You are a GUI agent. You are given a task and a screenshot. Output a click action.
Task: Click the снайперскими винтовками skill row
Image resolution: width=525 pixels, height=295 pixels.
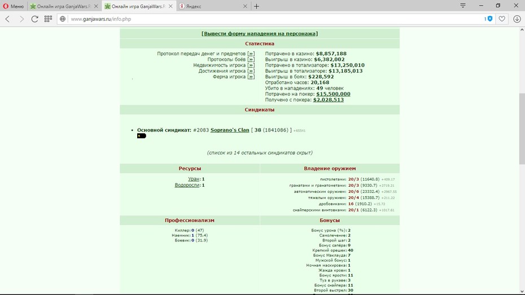click(343, 210)
